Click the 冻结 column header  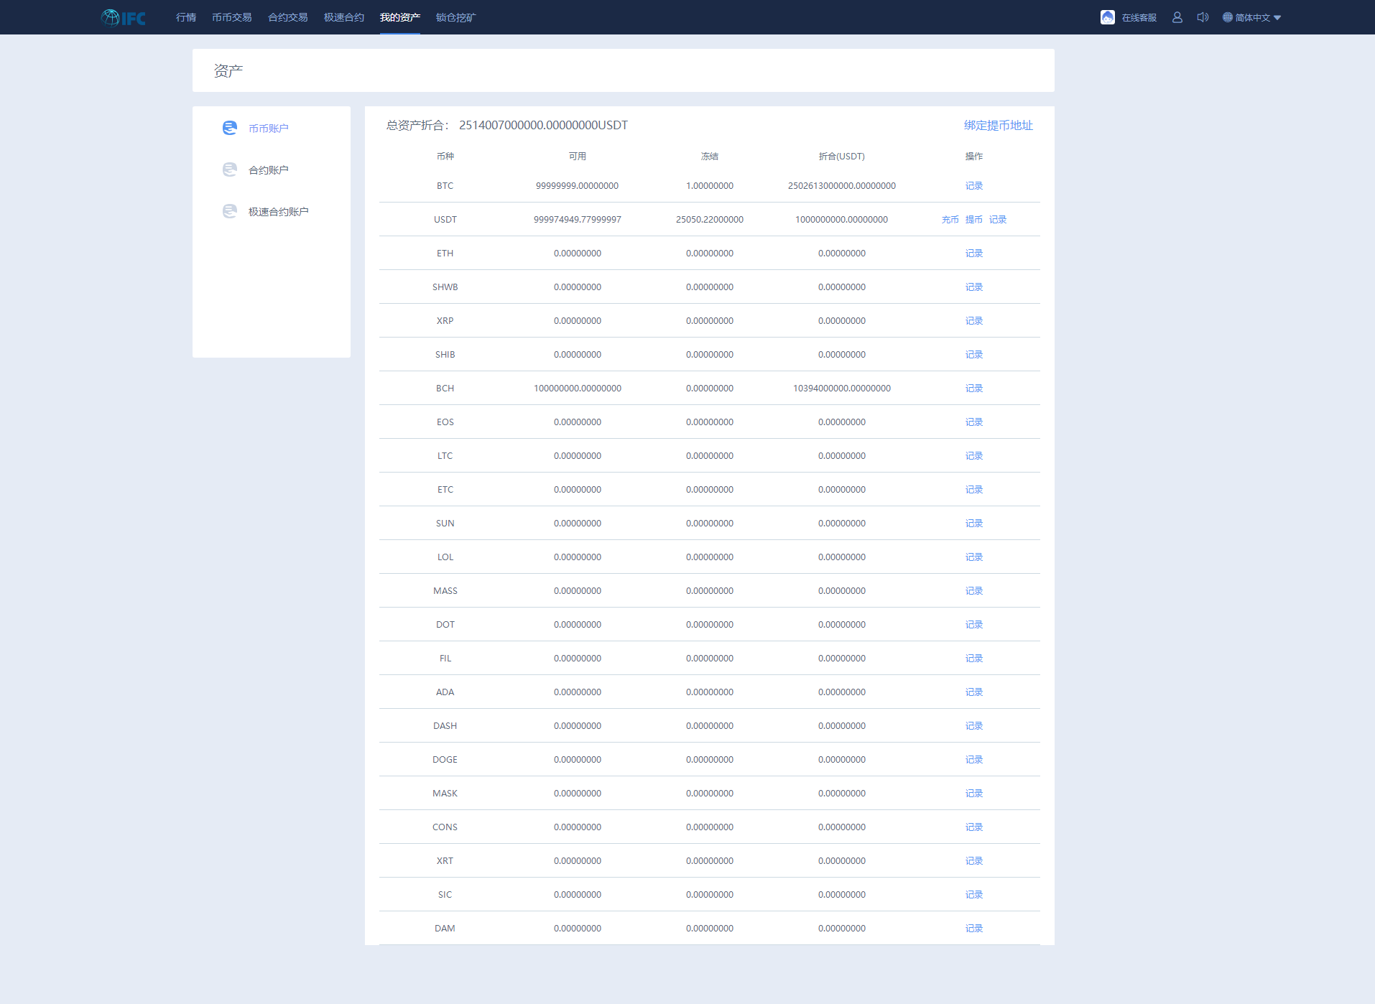tap(710, 156)
